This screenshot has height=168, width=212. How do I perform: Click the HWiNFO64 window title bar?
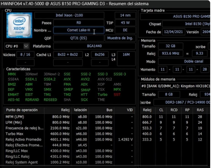(x=105, y=4)
